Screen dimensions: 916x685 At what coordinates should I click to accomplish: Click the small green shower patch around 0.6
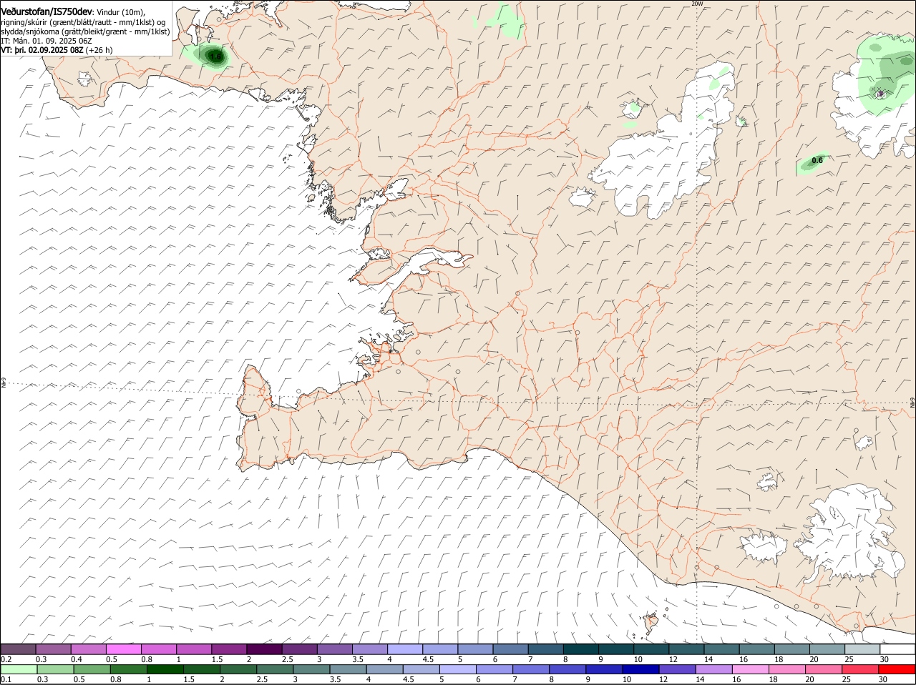click(x=812, y=164)
